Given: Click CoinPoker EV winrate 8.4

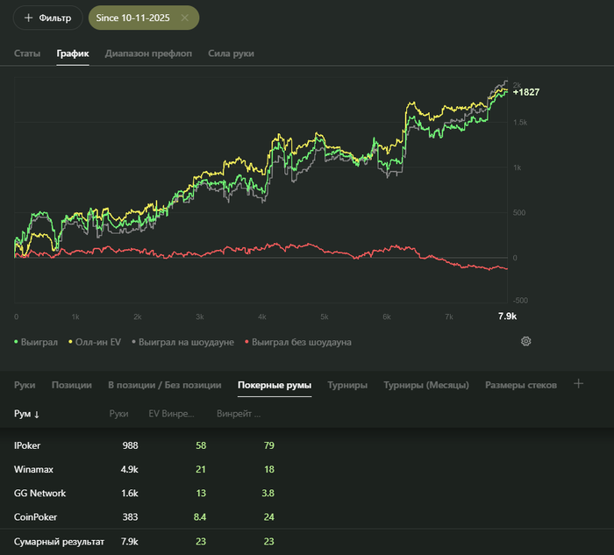Looking at the screenshot, I should pyautogui.click(x=200, y=517).
